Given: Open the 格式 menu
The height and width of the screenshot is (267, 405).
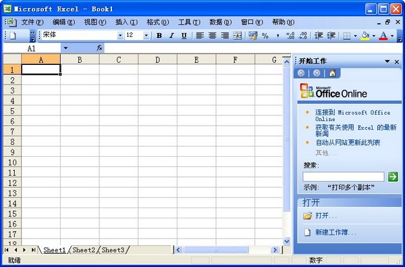Looking at the screenshot, I should (158, 22).
